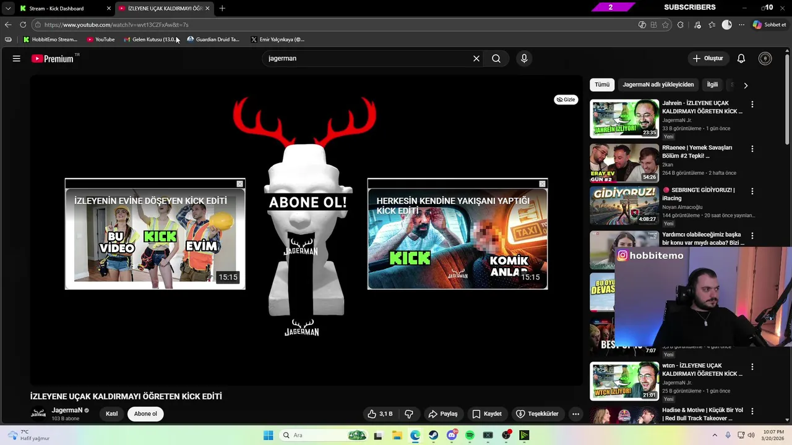The image size is (792, 445).
Task: Open the Copilot Sohbet et button
Action: coord(769,25)
